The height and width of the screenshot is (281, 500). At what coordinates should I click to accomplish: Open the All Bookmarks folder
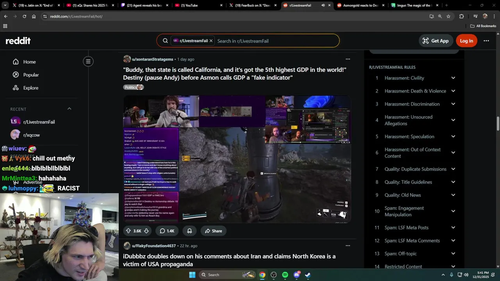point(483,26)
